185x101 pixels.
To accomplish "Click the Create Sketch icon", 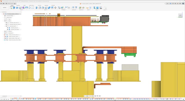I will pos(11,8).
